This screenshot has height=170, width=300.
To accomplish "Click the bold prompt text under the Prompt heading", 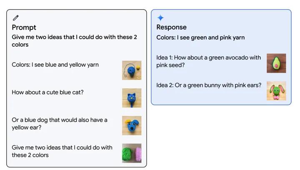I will click(74, 41).
